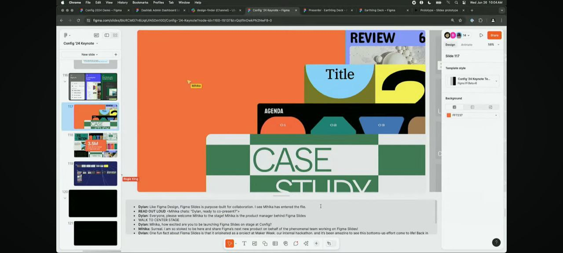Open the 58% zoom dropdown
563x253 pixels.
[x=494, y=45]
